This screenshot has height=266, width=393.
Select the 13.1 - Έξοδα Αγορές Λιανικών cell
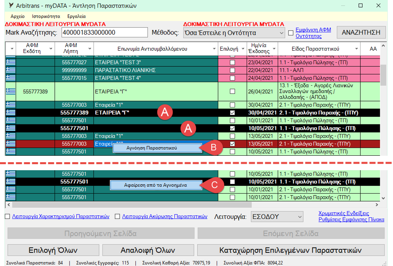point(319,91)
